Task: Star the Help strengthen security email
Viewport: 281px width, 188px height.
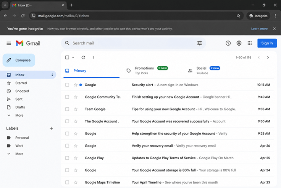Action: [x=76, y=134]
